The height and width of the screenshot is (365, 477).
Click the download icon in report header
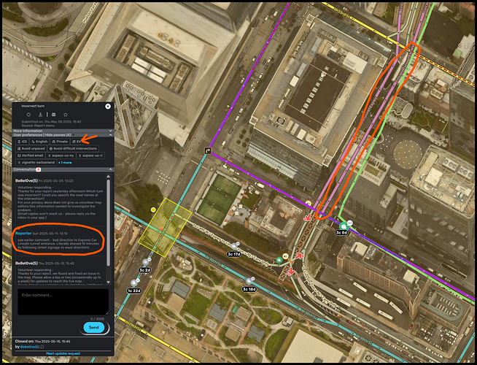[x=41, y=115]
